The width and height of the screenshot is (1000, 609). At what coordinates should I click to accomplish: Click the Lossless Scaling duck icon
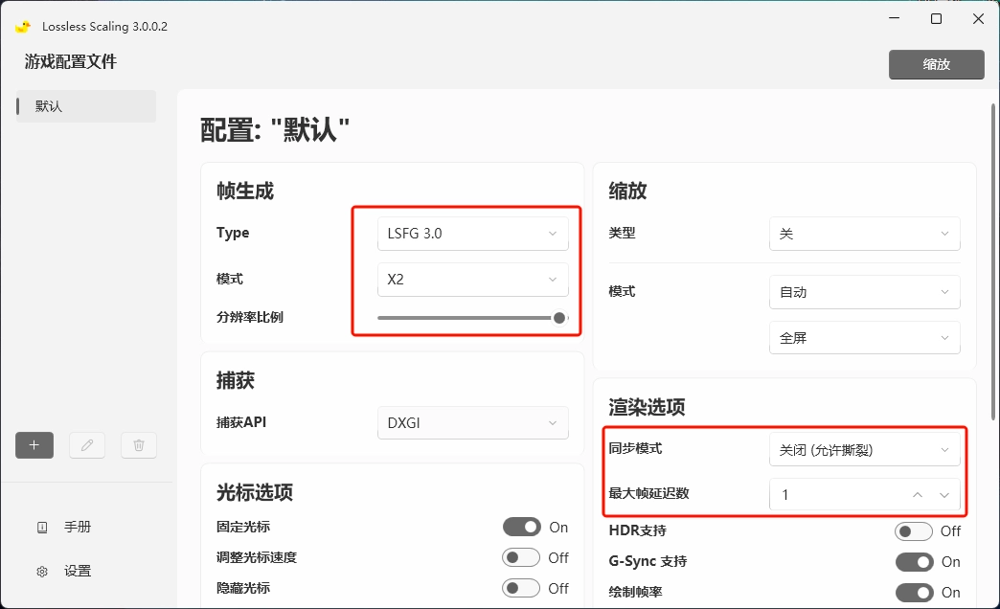[23, 26]
